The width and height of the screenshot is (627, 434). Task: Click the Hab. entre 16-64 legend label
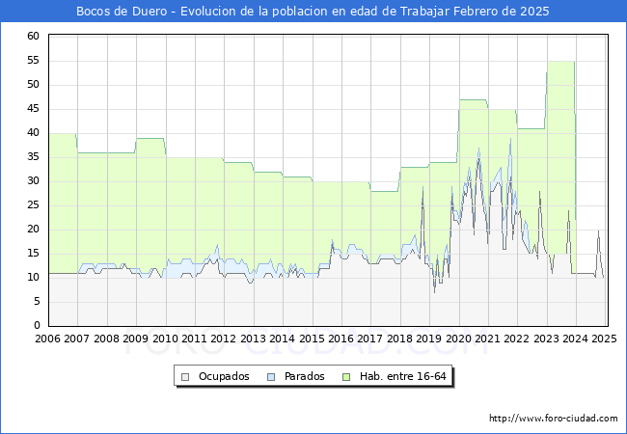click(402, 376)
